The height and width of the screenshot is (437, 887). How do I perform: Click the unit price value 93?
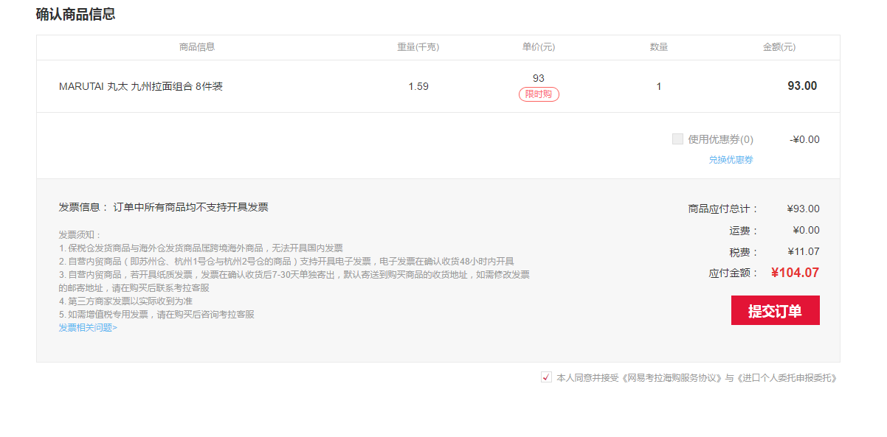click(539, 78)
